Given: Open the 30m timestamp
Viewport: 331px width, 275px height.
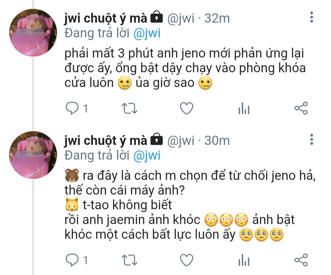Looking at the screenshot, I should (x=217, y=140).
